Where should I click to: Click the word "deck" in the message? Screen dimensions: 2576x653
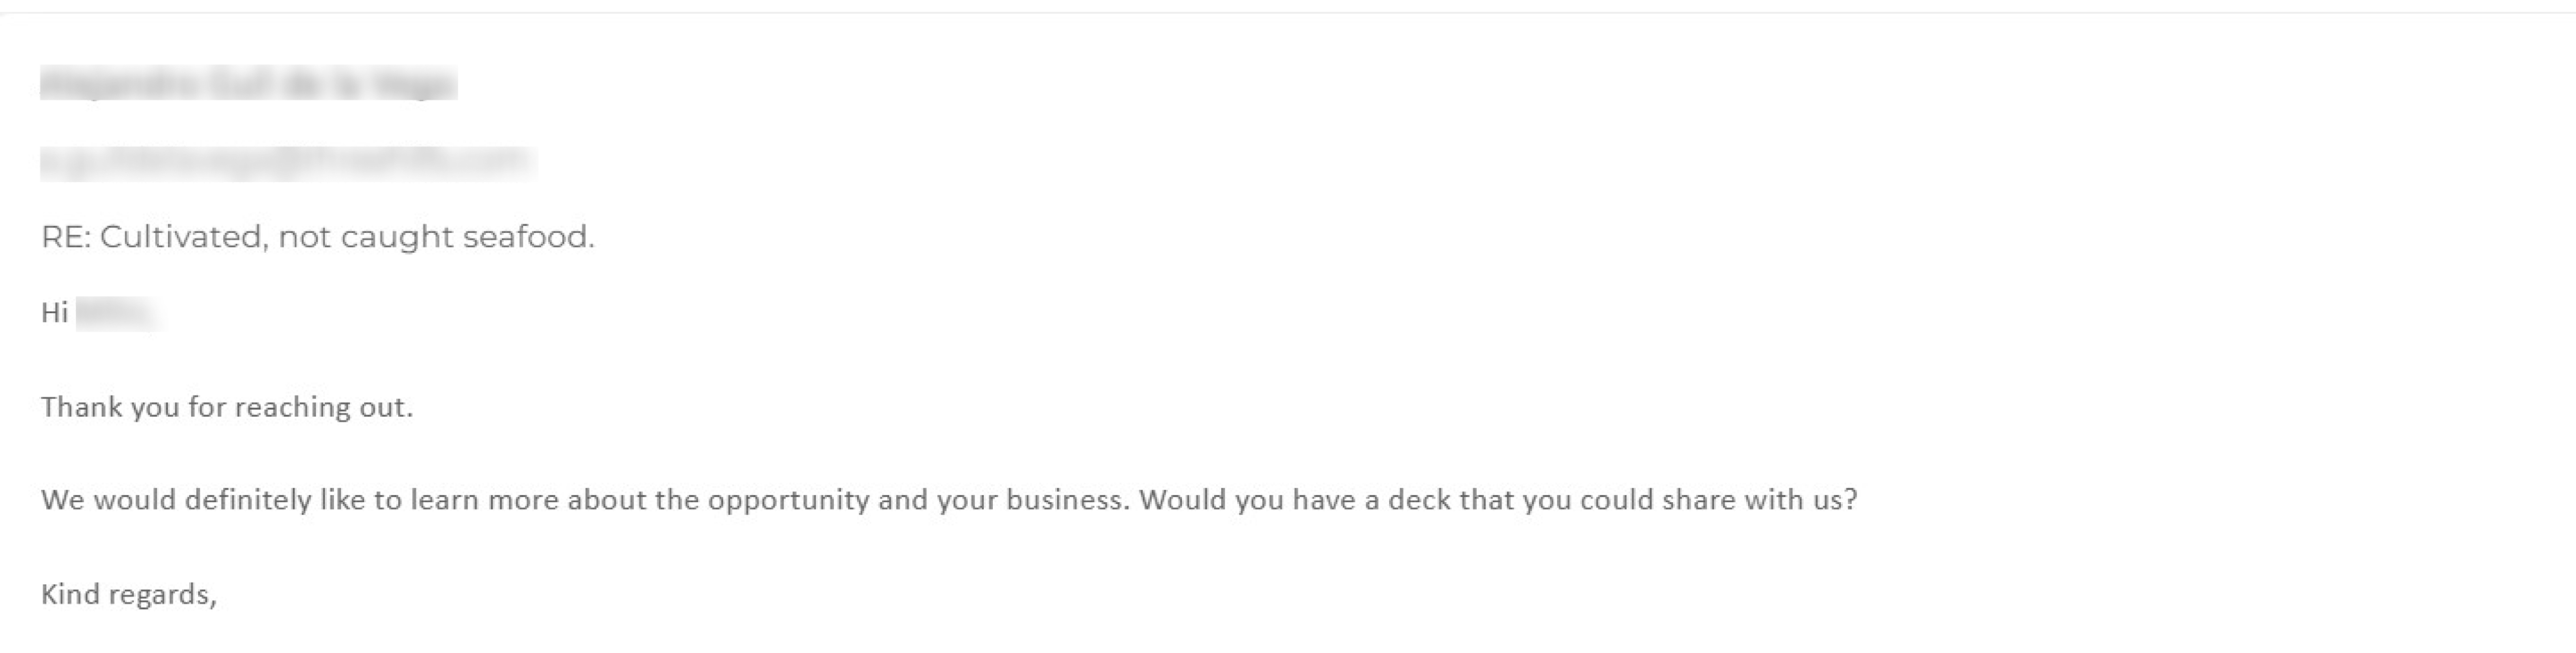(1419, 499)
